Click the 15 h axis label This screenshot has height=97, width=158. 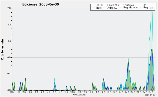(103, 92)
